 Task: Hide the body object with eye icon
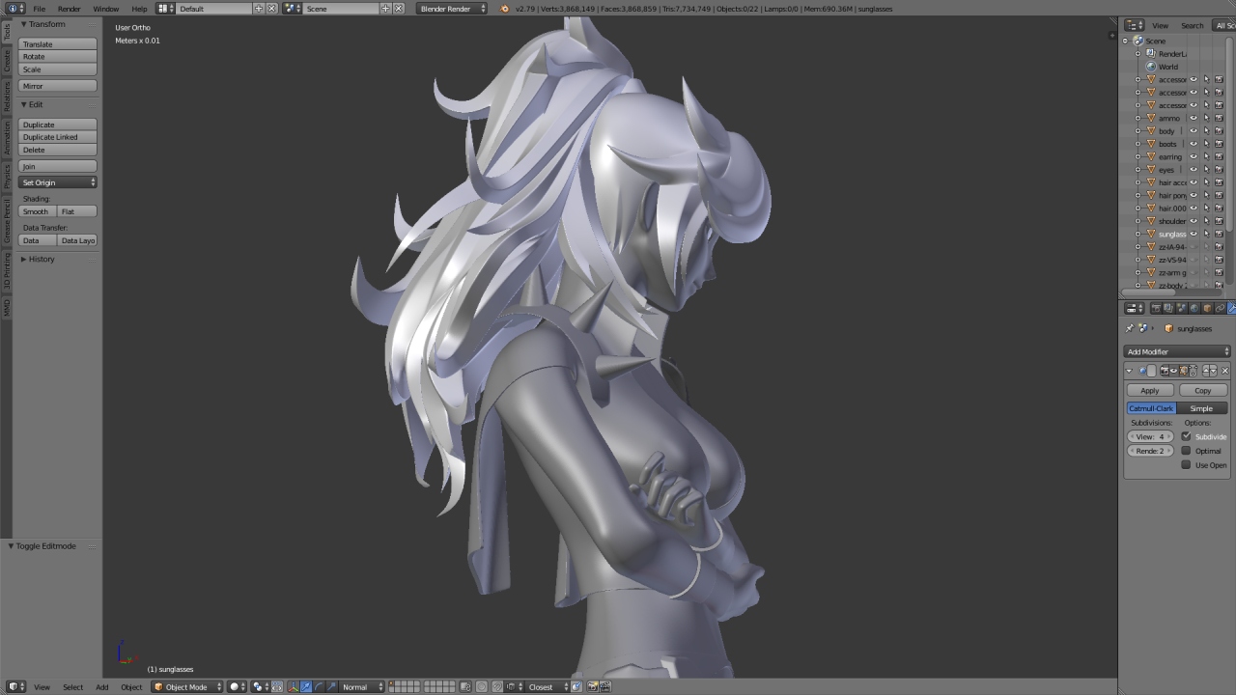[x=1194, y=131]
